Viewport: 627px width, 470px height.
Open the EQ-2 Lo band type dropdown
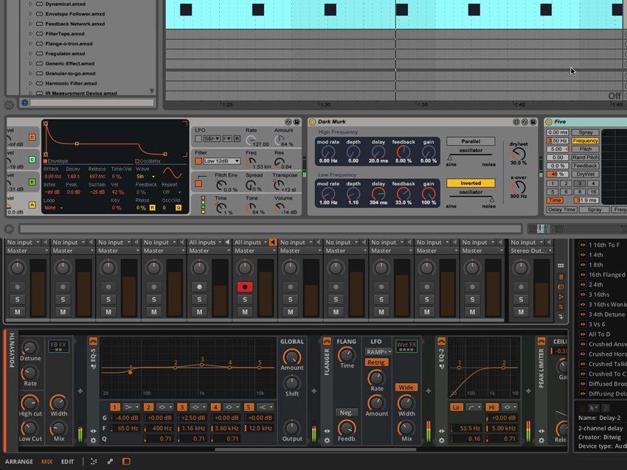(x=474, y=407)
